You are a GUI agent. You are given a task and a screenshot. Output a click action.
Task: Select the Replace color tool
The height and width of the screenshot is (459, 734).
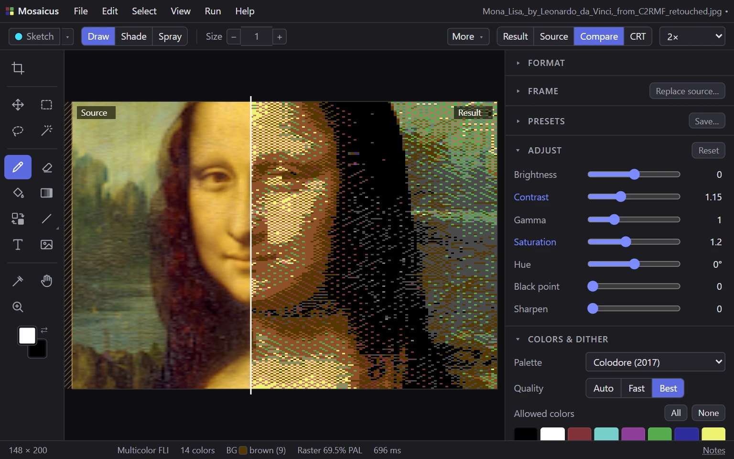point(18,219)
